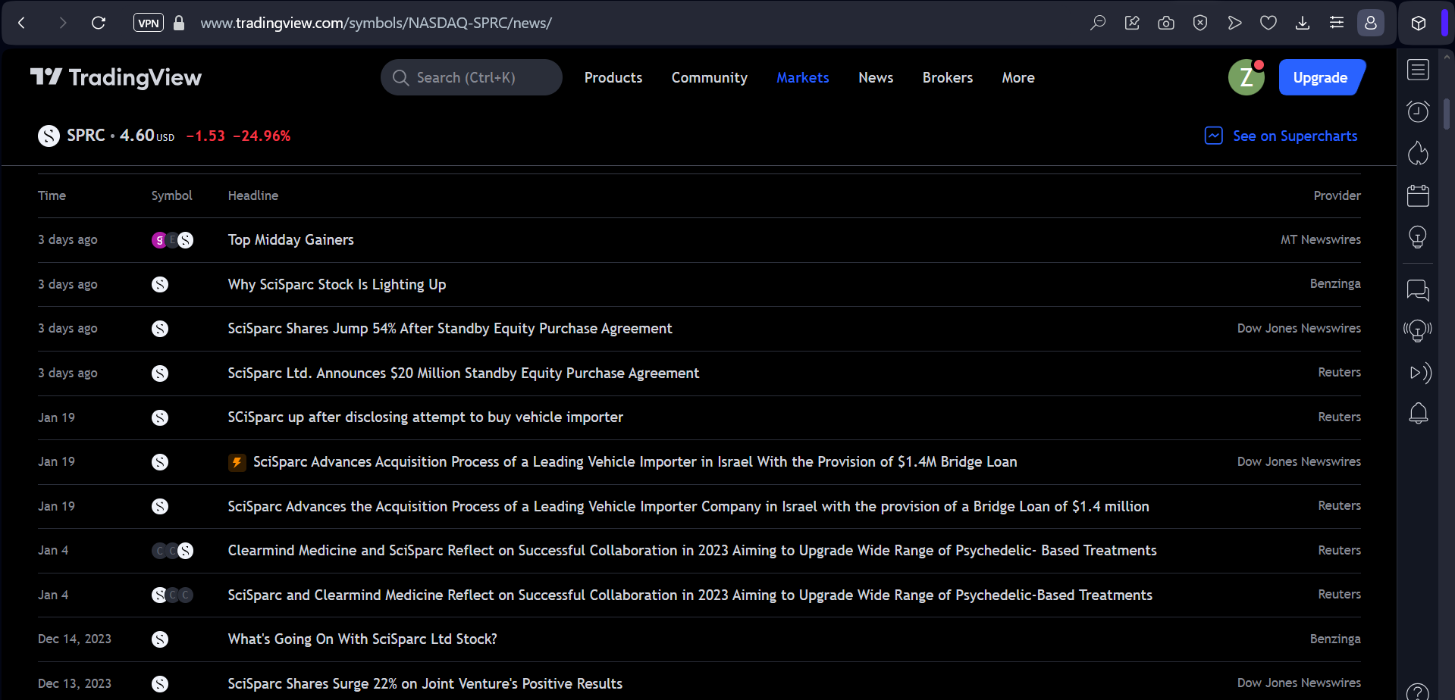Open Dow Jones headline about $1.4M Bridge Loan
Image resolution: width=1455 pixels, height=700 pixels.
(x=635, y=461)
